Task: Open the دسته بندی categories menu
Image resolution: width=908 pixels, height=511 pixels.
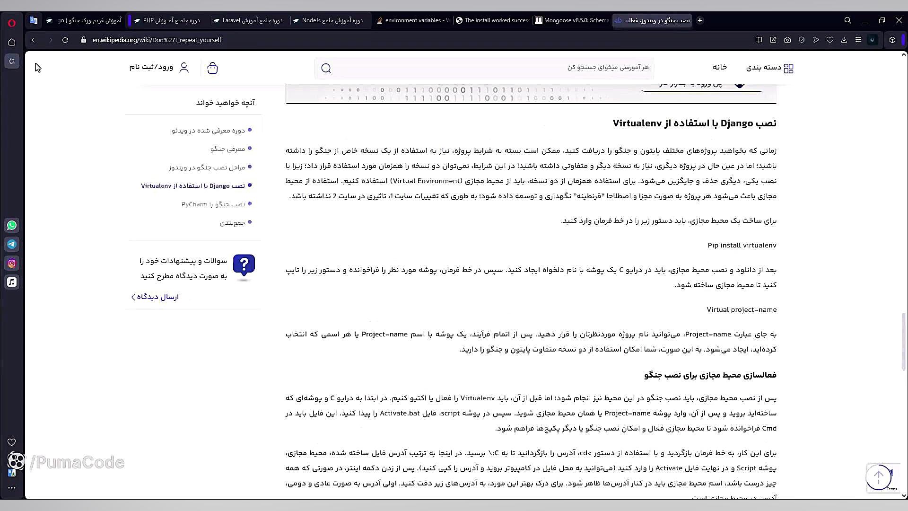Action: (770, 68)
